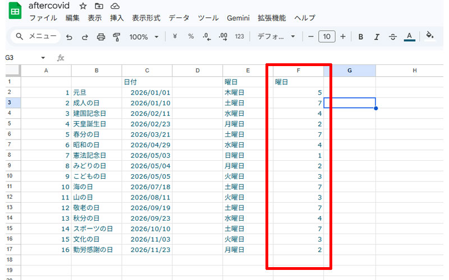Select column C header
The width and height of the screenshot is (449, 280).
click(x=147, y=71)
